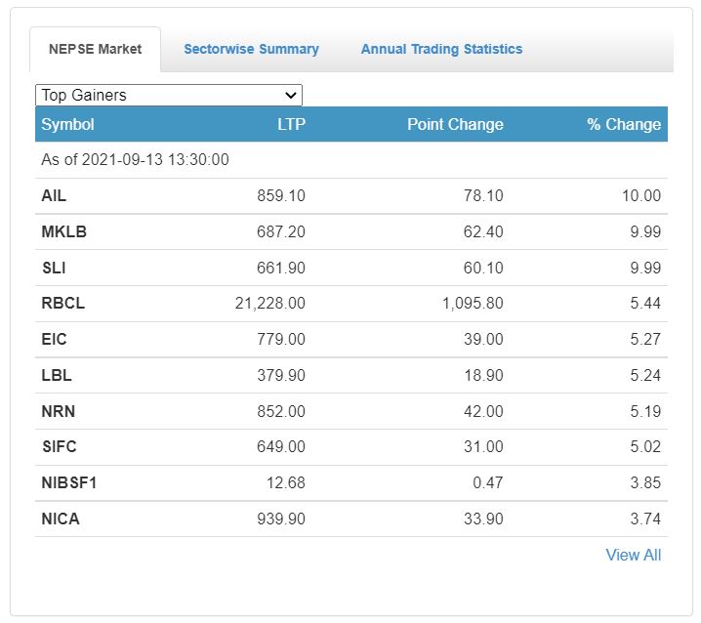701x623 pixels.
Task: Open the EIC stock symbol
Action: click(54, 339)
